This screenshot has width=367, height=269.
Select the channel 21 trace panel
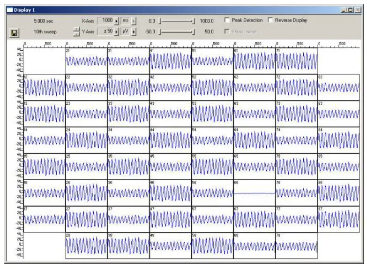coord(86,61)
